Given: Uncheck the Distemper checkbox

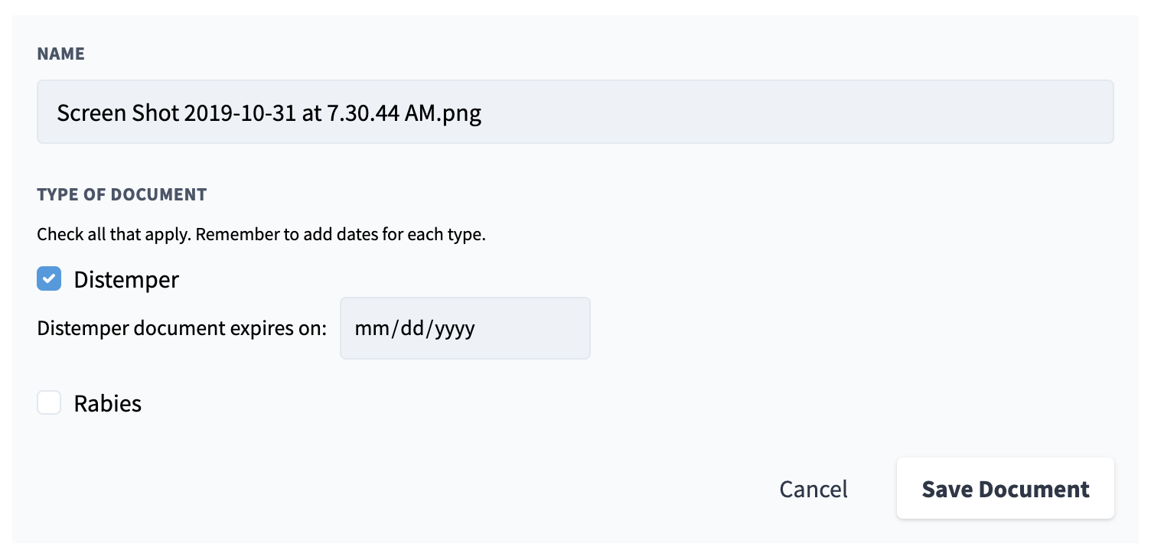Looking at the screenshot, I should pos(49,279).
